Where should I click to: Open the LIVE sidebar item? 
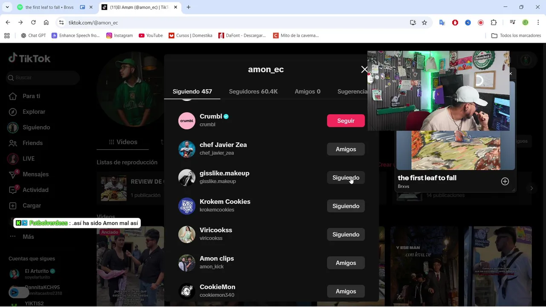pos(21,159)
